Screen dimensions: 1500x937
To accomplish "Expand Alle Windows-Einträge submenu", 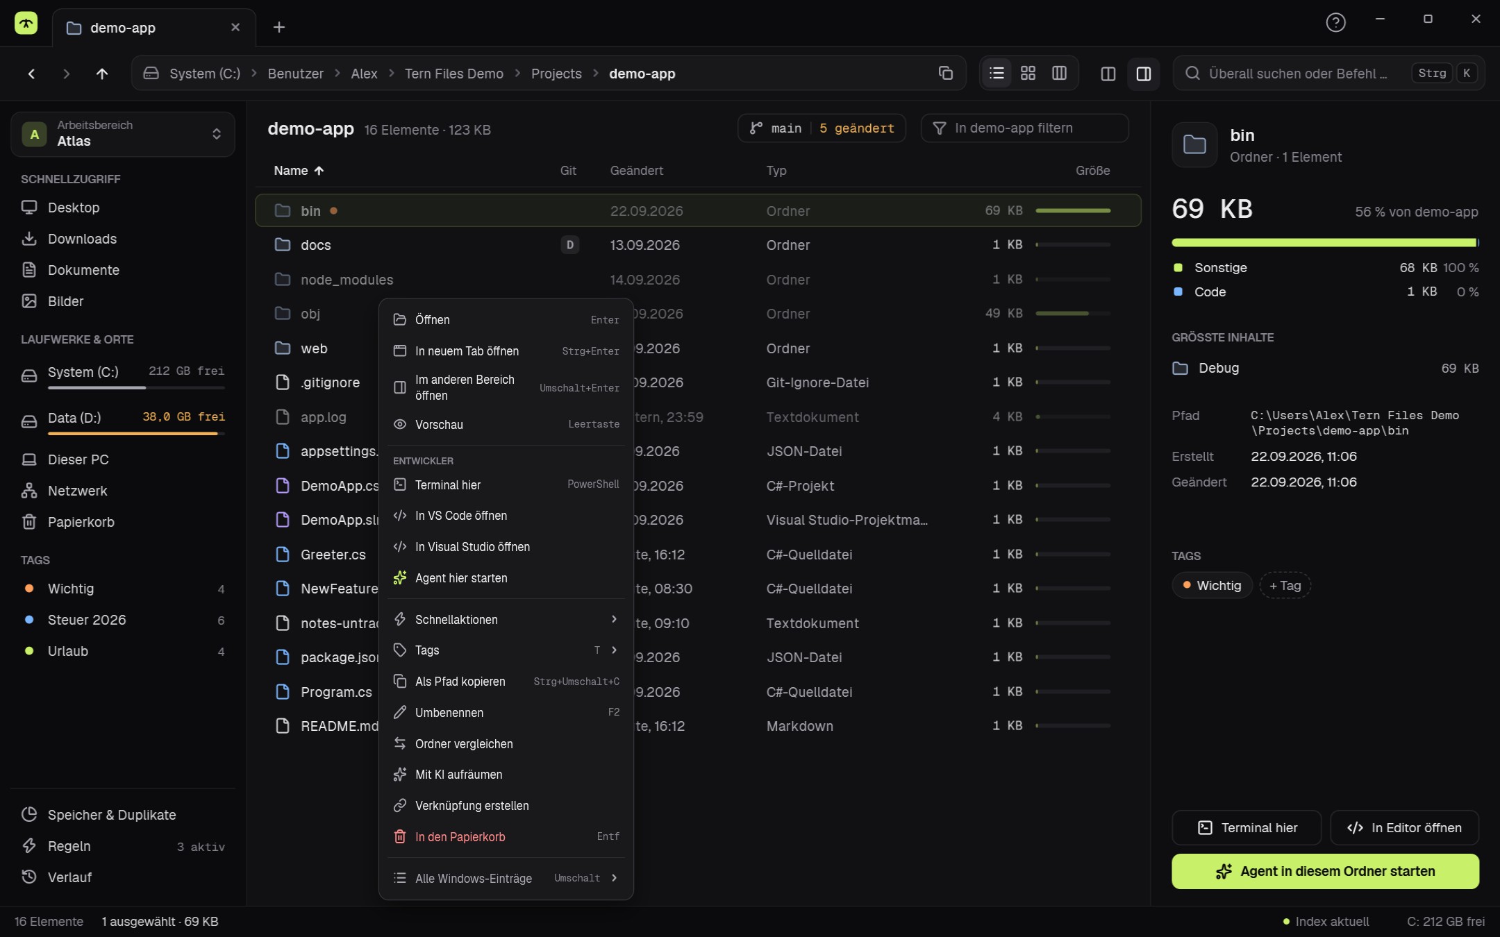I will point(506,878).
